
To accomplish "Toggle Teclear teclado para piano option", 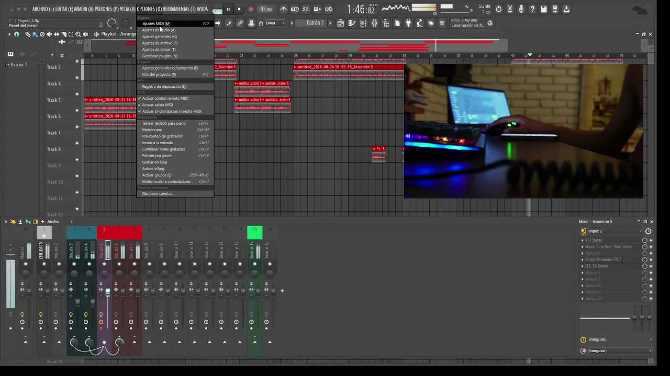I will (175, 123).
